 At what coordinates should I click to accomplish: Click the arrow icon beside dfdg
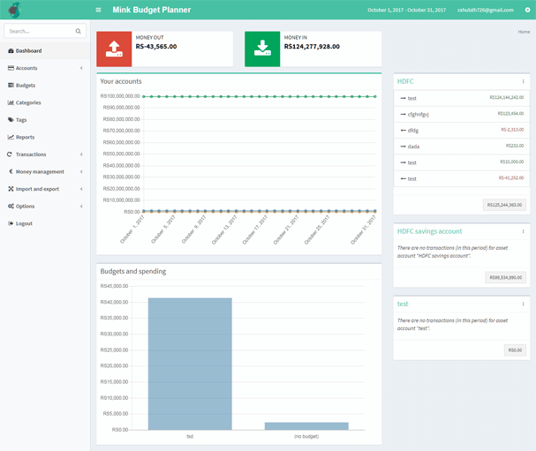pyautogui.click(x=403, y=130)
